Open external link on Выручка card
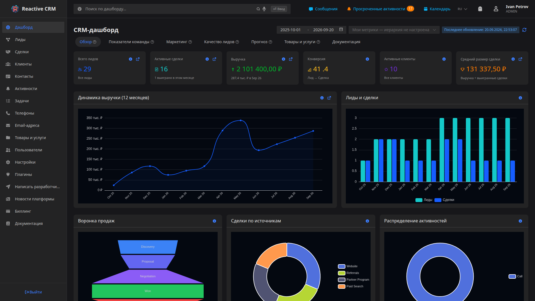Image resolution: width=535 pixels, height=301 pixels. (291, 59)
